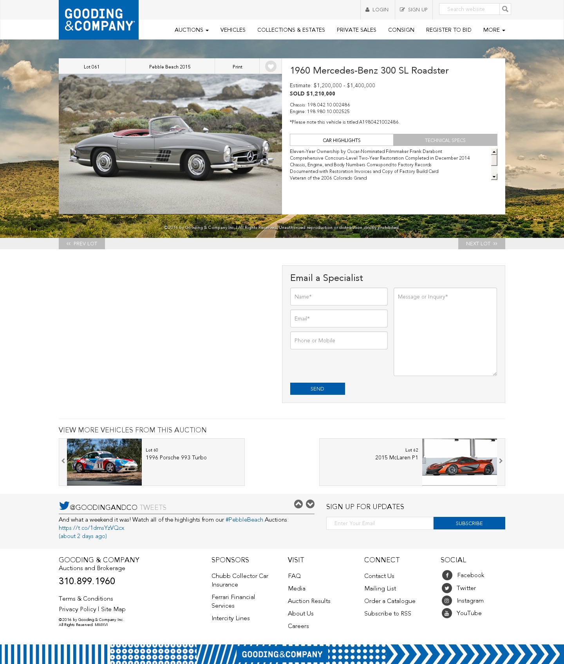Open 2015 McLaren P1 thumbnail
Viewport: 564px width, 664px height.
pyautogui.click(x=459, y=462)
